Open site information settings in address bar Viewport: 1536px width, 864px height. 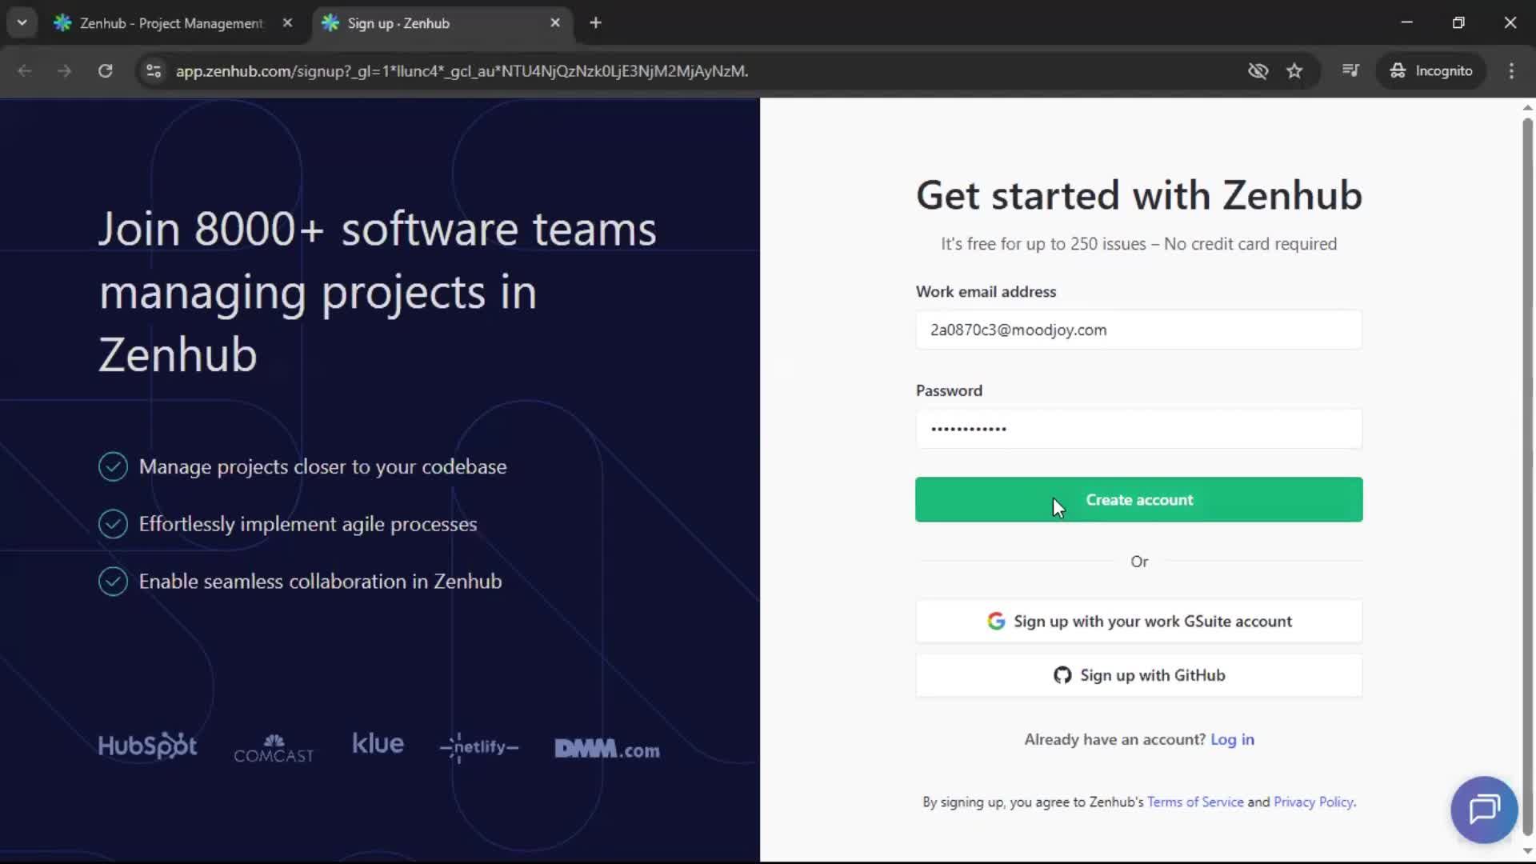tap(154, 71)
